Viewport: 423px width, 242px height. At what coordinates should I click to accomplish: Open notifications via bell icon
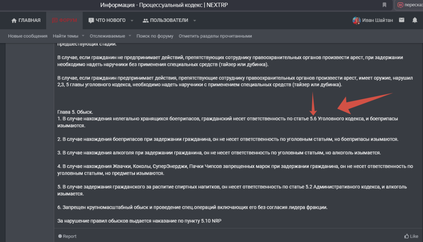coord(415,20)
